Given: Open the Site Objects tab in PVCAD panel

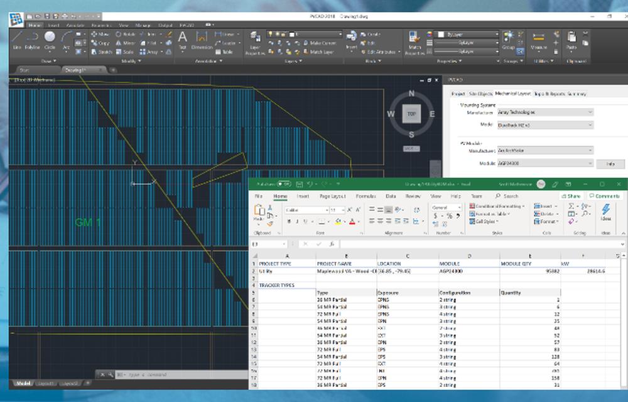Looking at the screenshot, I should [x=480, y=94].
